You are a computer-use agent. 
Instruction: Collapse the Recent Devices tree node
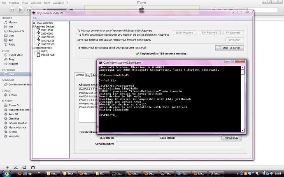(34, 48)
